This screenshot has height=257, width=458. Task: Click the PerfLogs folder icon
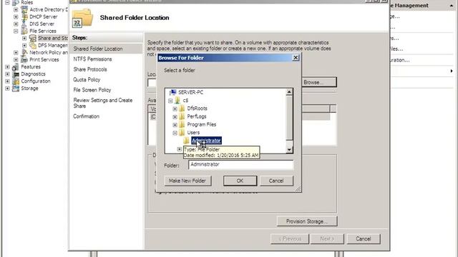tap(182, 116)
